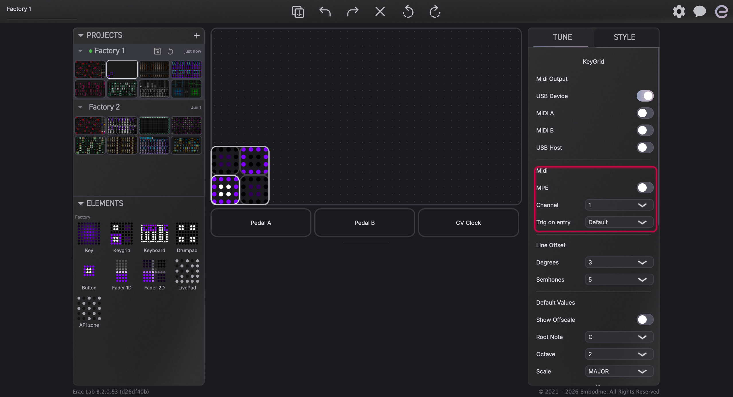Image resolution: width=733 pixels, height=397 pixels.
Task: Select the LivePad element
Action: tap(187, 275)
